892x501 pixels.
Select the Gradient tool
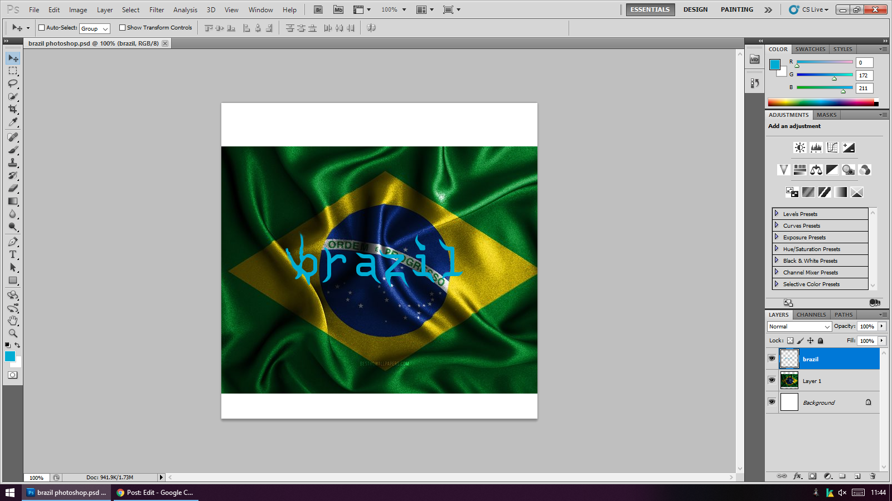(x=13, y=201)
